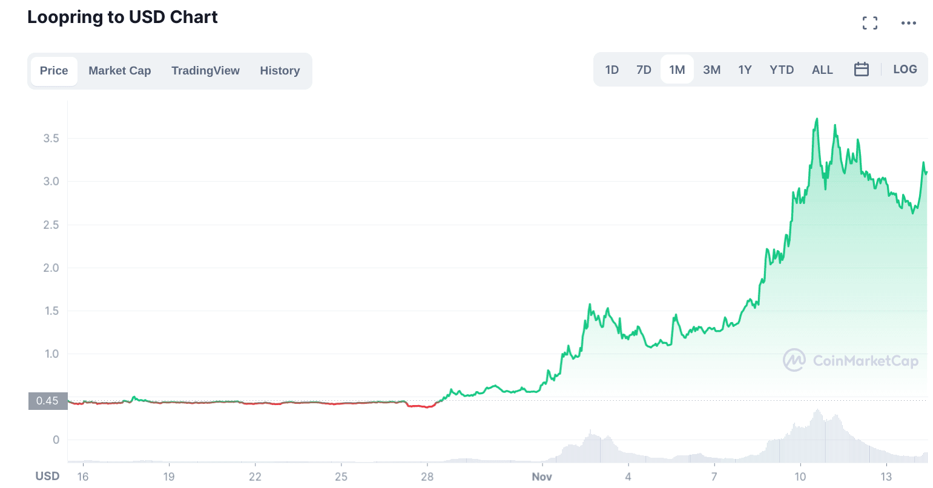Viewport: 933px width, 488px height.
Task: Open the three-dot more options menu
Action: (908, 23)
